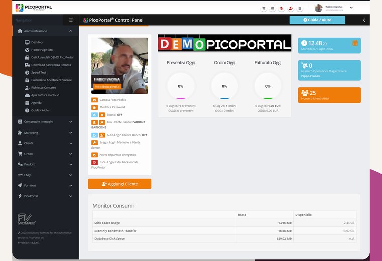382x261 pixels.
Task: Click the Attiva risparmio energetico icon
Action: [94, 155]
